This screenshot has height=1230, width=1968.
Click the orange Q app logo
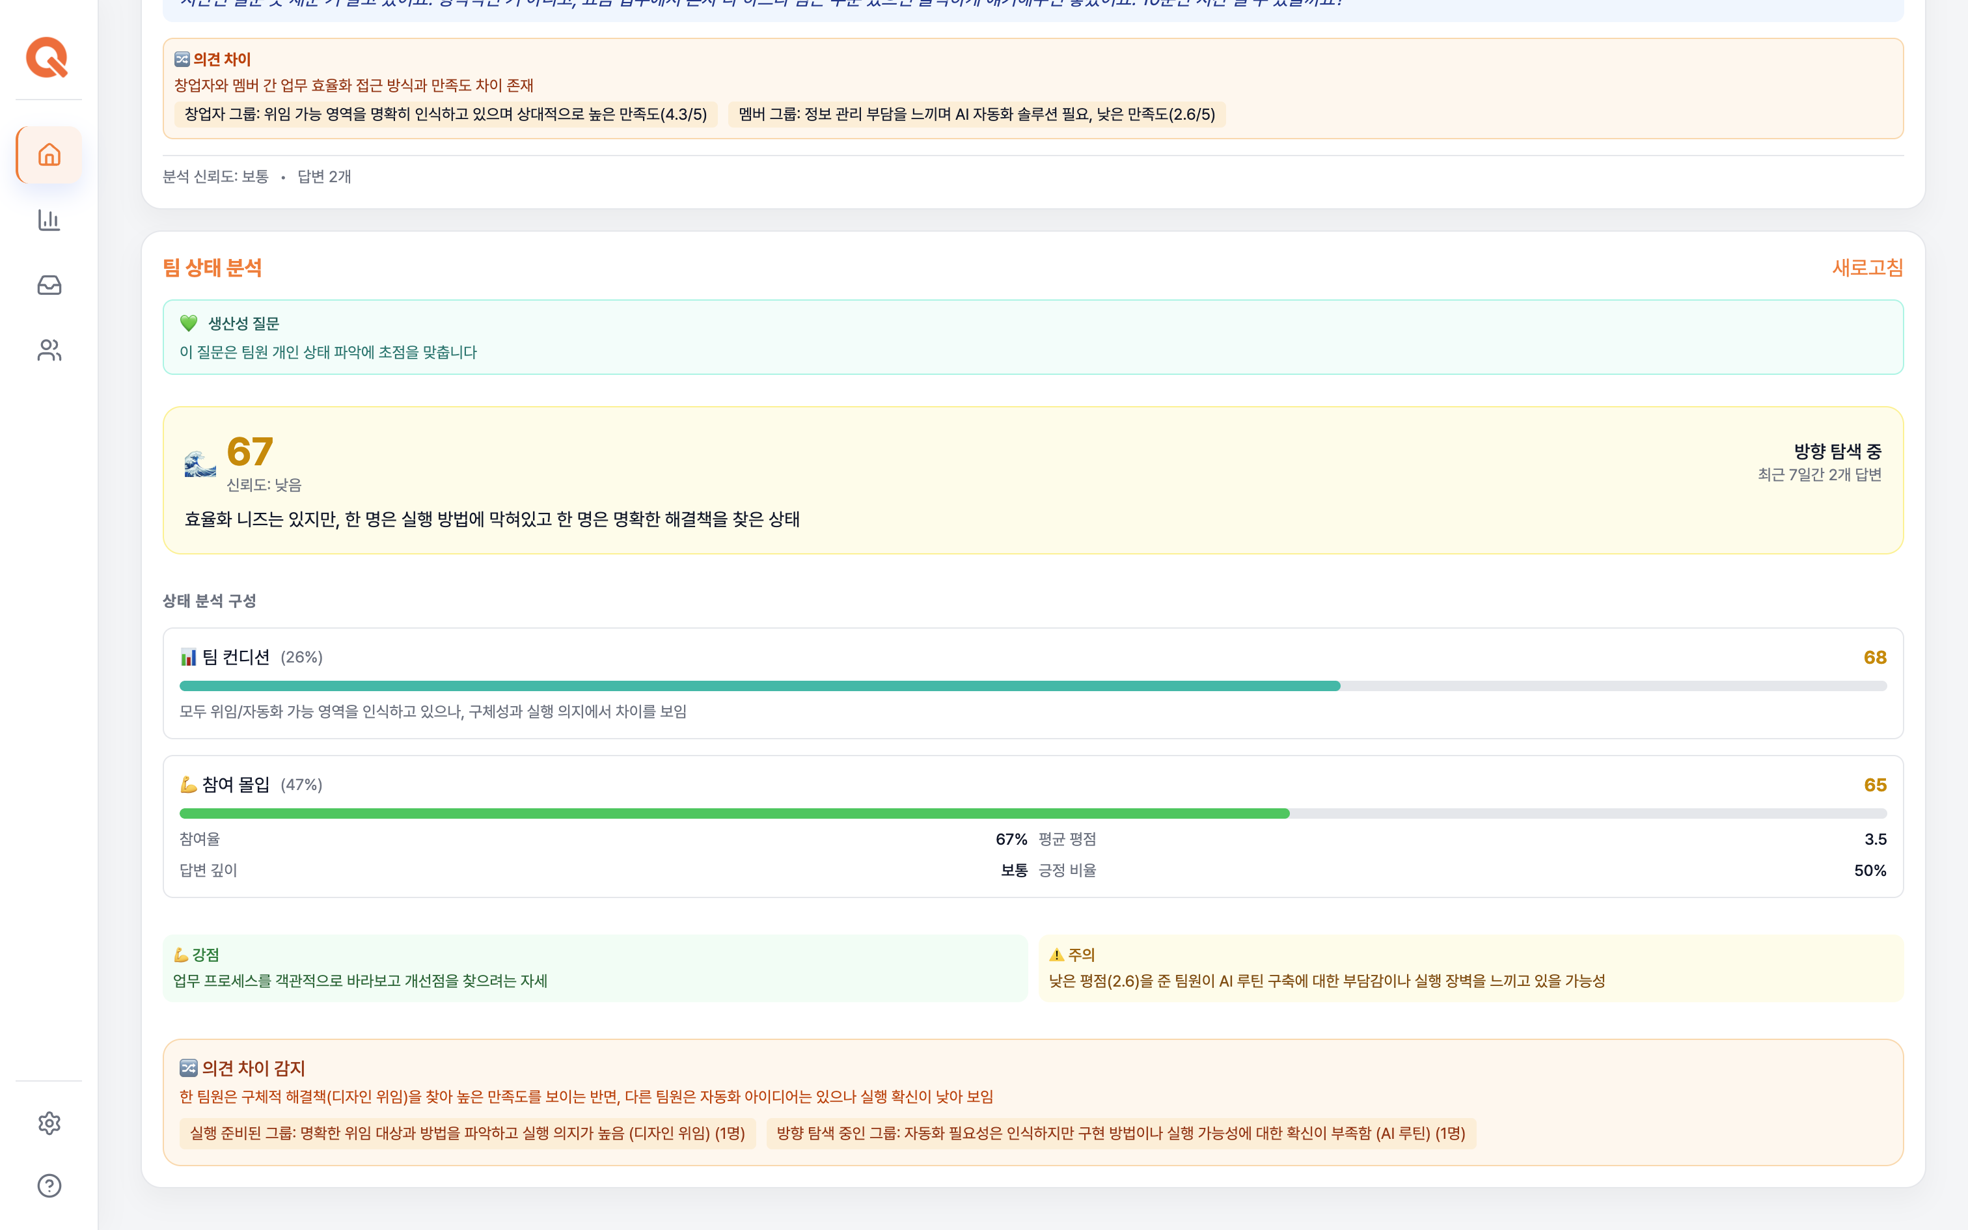tap(47, 58)
